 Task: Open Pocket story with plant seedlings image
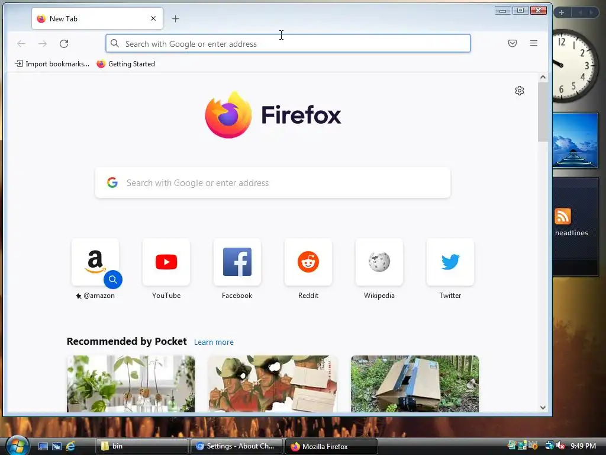click(x=131, y=384)
